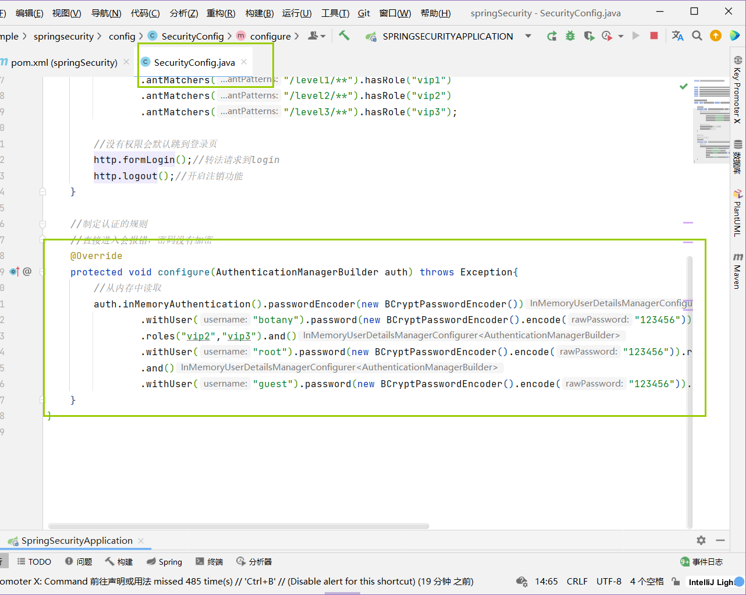This screenshot has height=595, width=746.
Task: Open the 窗口(W) menu
Action: point(395,13)
